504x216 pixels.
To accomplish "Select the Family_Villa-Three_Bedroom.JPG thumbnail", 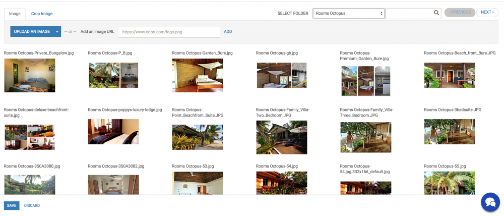I will coord(366,137).
